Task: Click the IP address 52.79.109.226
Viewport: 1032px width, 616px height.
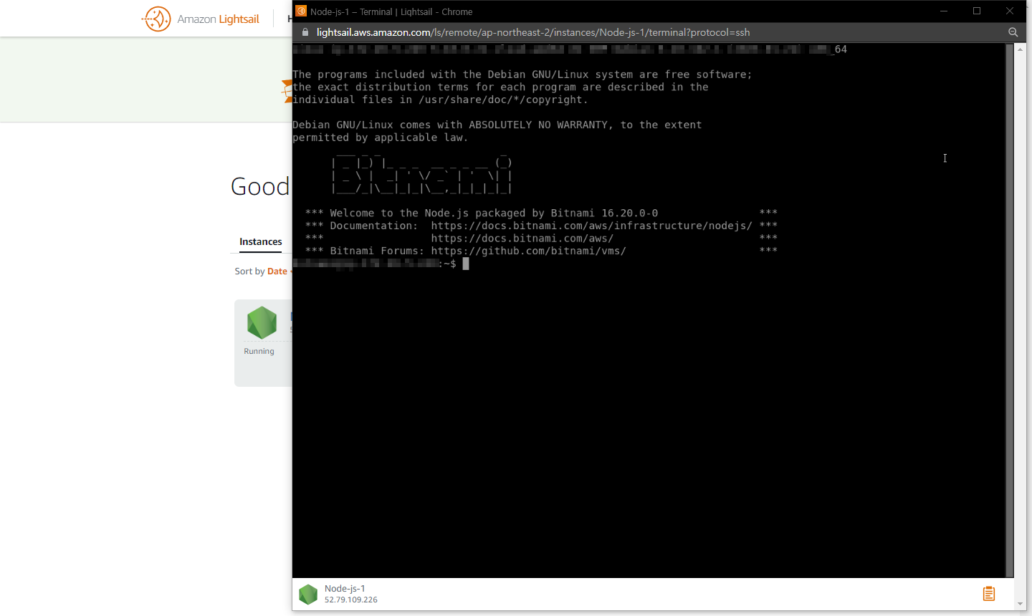Action: (351, 600)
